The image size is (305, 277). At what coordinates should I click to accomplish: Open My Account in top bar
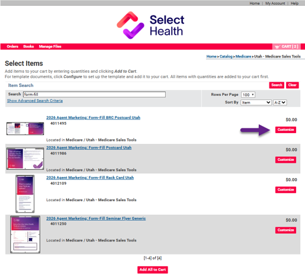[275, 4]
